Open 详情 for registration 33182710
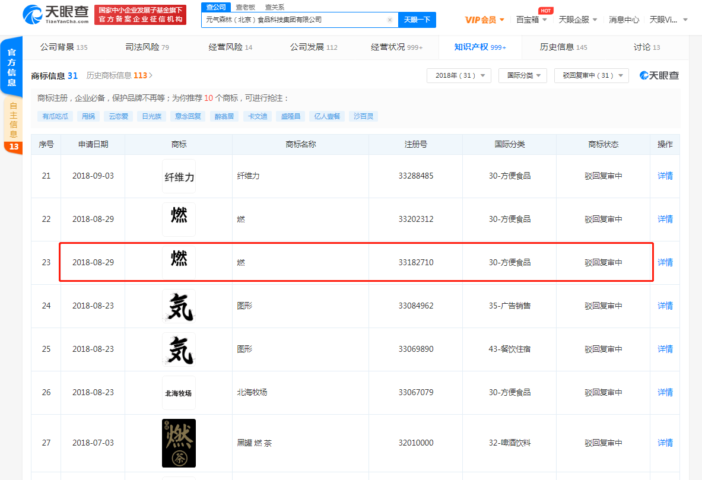The height and width of the screenshot is (480, 702). (x=665, y=262)
